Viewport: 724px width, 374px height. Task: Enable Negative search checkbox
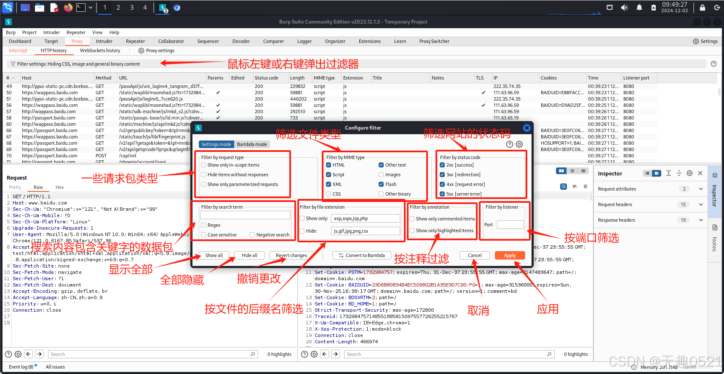252,235
